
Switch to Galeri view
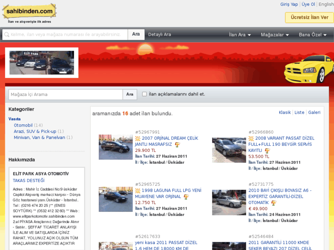pyautogui.click(x=314, y=112)
